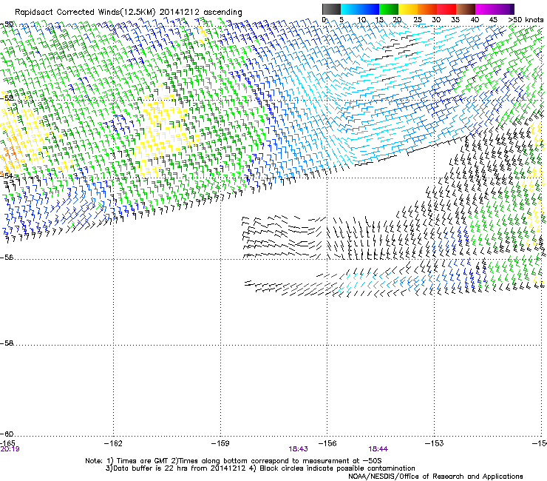This screenshot has height=481, width=547.
Task: Click the -165 longitude axis label
Action: point(7,443)
